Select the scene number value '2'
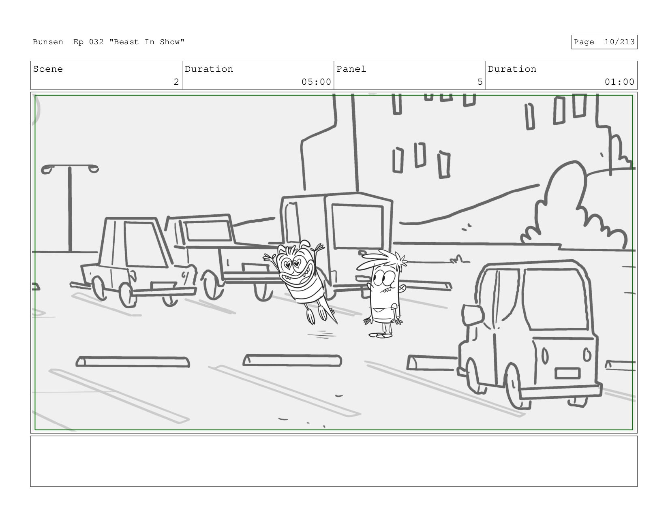Screen dimensions: 668x517 coord(176,82)
